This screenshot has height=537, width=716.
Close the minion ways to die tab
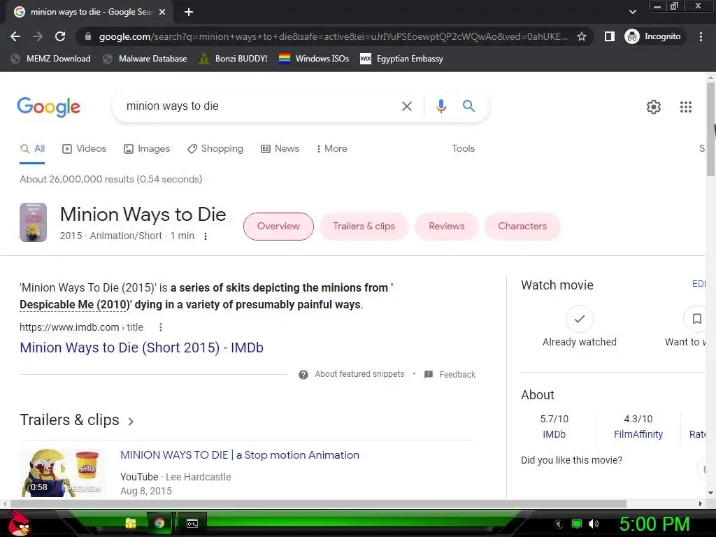pos(162,13)
